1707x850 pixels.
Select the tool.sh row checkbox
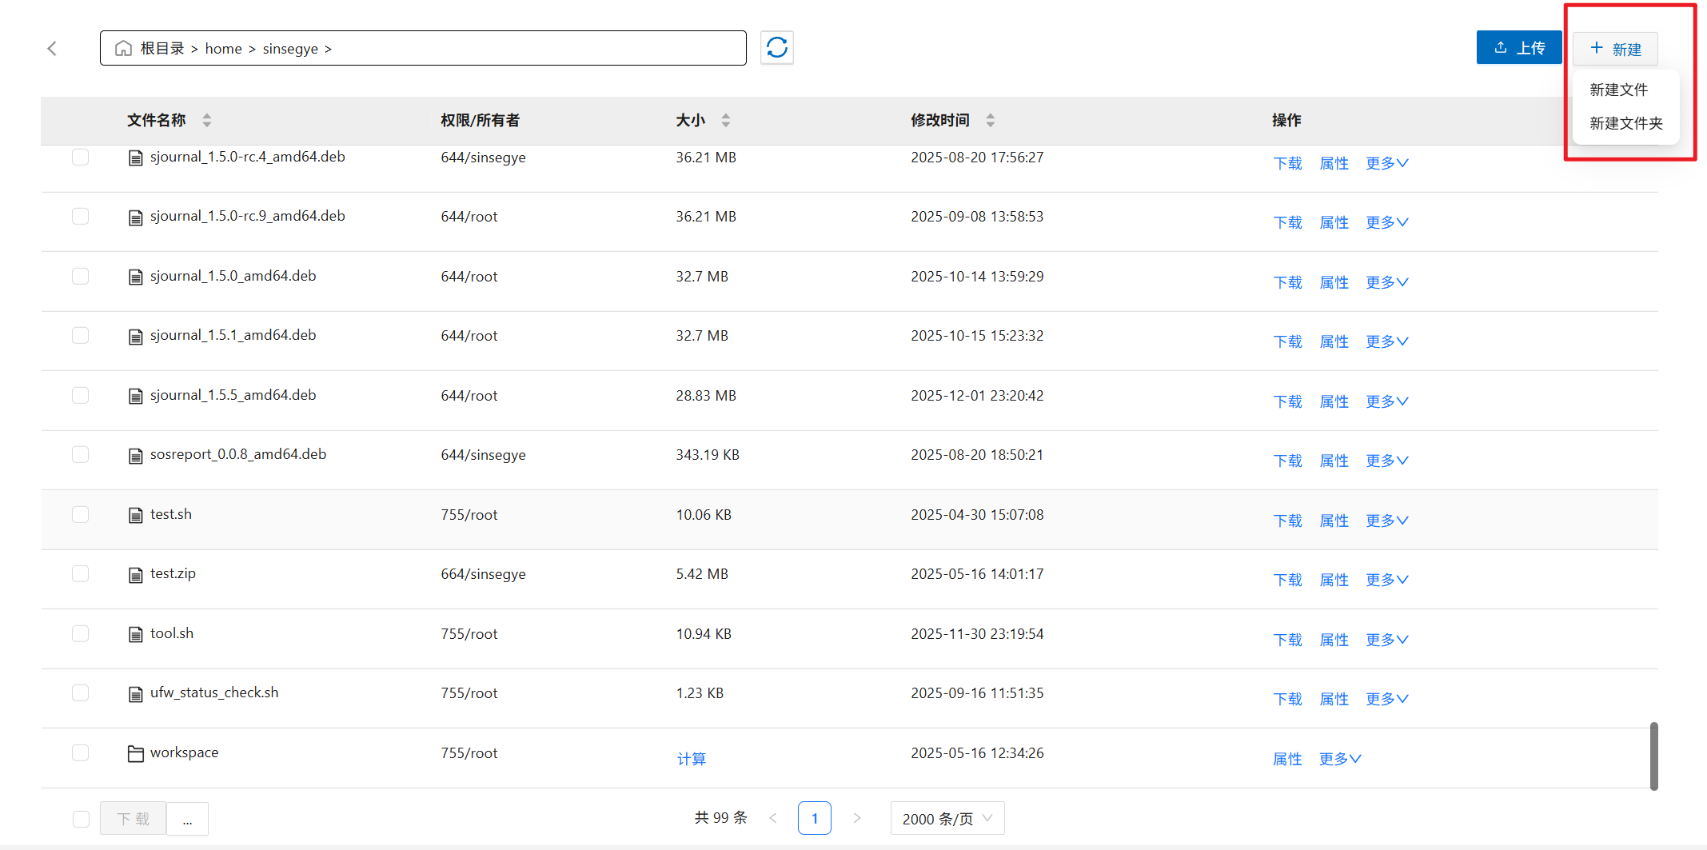click(80, 633)
